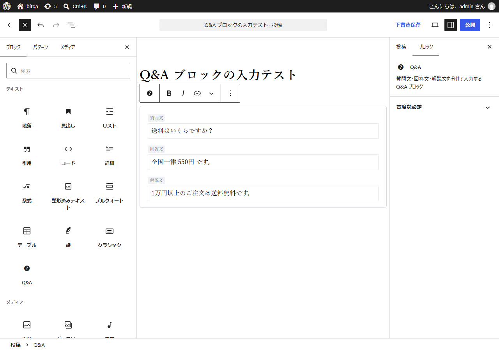This screenshot has height=351, width=499.
Task: Open the editor options three-dot menu
Action: (490, 25)
